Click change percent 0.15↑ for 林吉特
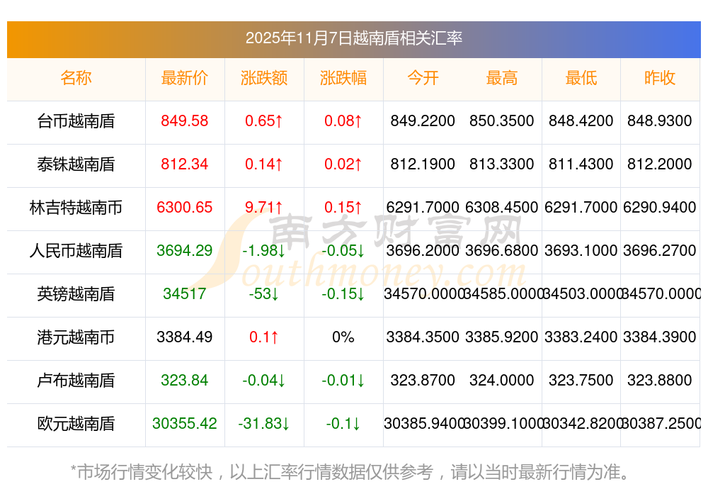The height and width of the screenshot is (494, 708). (x=343, y=208)
